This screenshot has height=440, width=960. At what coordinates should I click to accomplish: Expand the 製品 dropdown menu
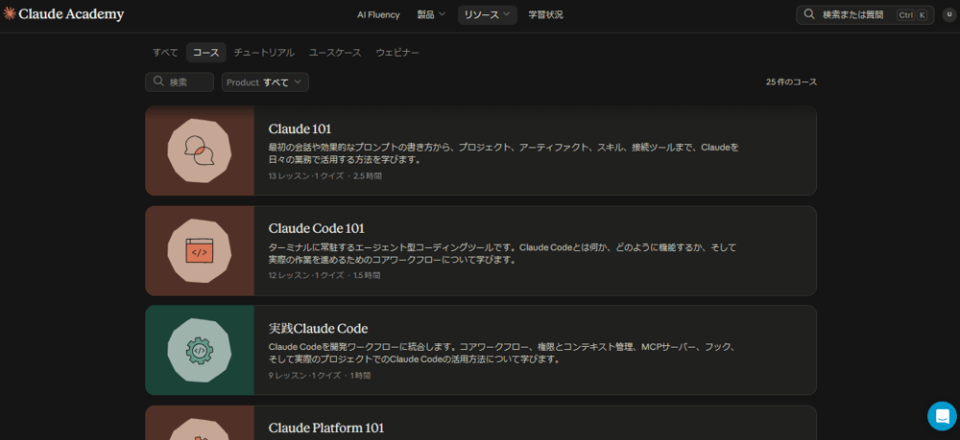[431, 15]
